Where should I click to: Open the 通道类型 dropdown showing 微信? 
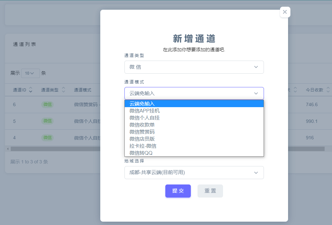point(194,67)
